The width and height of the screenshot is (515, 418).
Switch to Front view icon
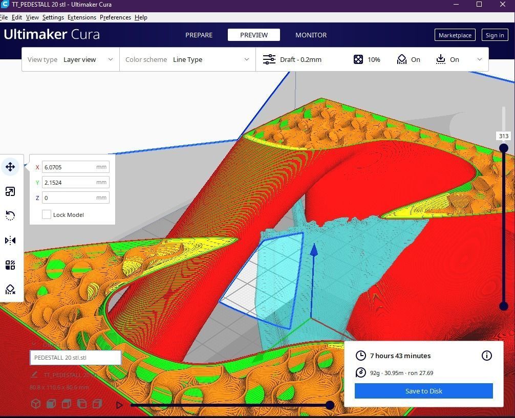[x=51, y=404]
